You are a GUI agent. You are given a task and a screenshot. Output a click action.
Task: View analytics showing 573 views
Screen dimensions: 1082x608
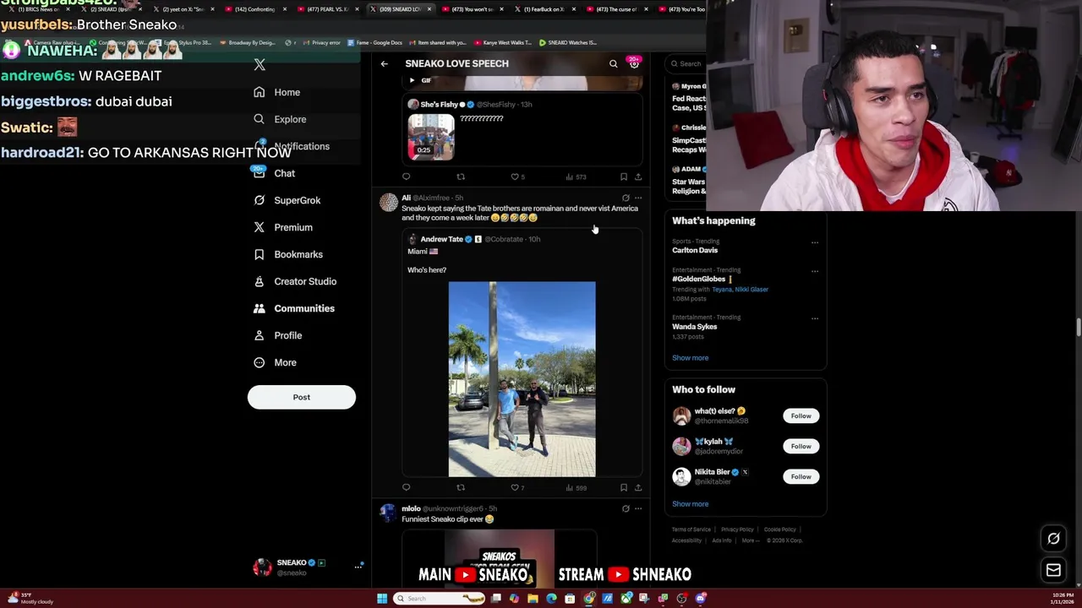click(x=576, y=176)
